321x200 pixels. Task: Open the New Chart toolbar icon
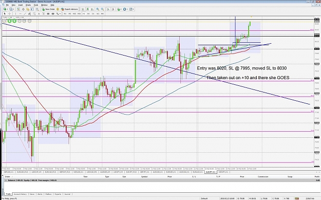tap(4, 9)
